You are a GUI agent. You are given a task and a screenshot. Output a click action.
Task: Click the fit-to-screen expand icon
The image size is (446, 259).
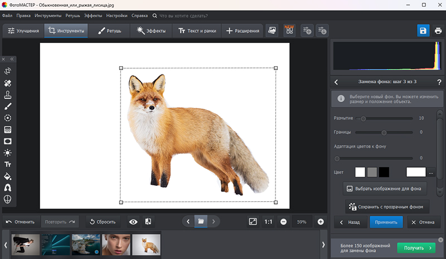click(x=253, y=221)
